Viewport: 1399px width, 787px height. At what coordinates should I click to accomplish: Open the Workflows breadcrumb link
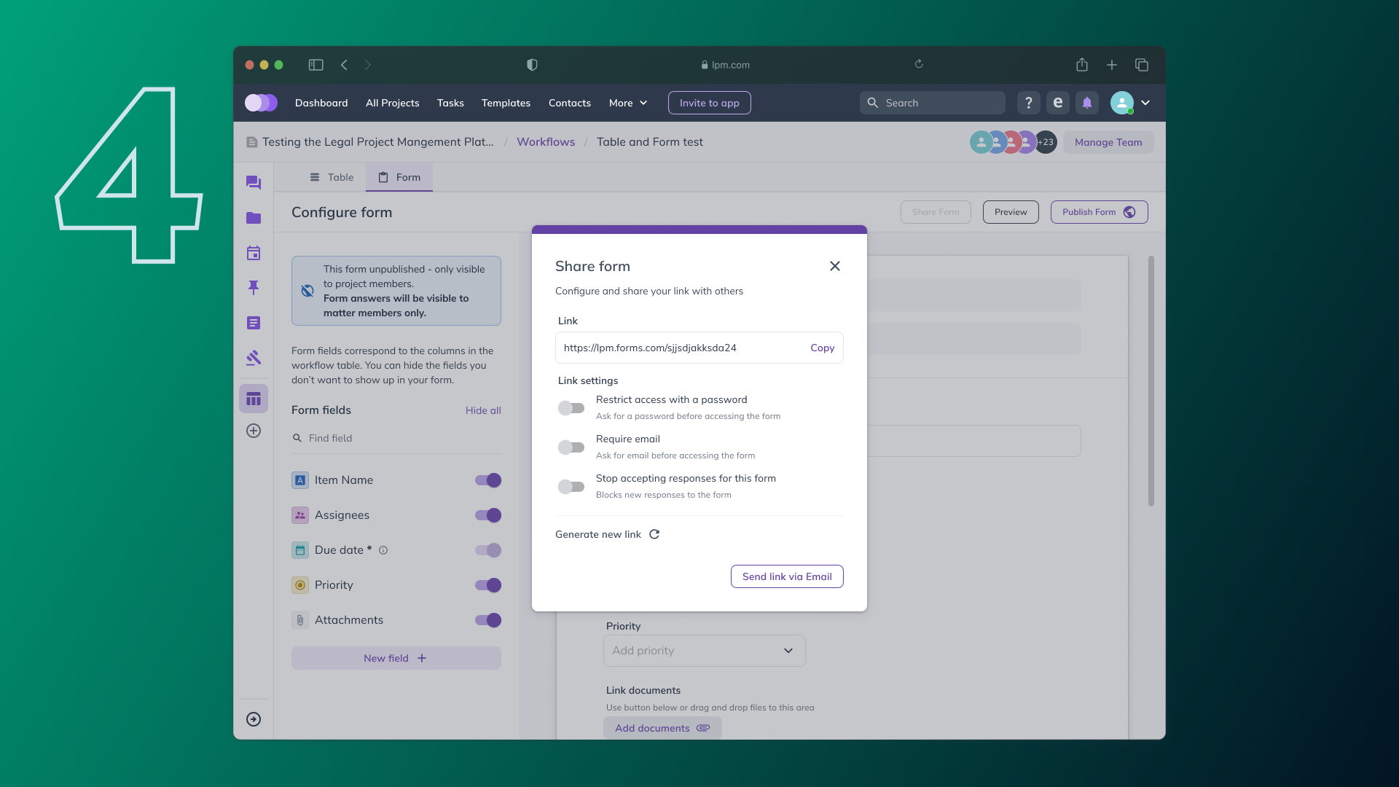(x=546, y=142)
